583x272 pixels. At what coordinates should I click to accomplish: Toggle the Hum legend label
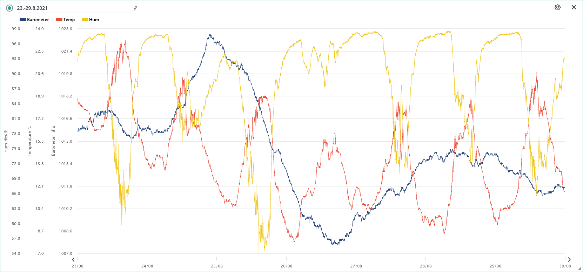(94, 20)
